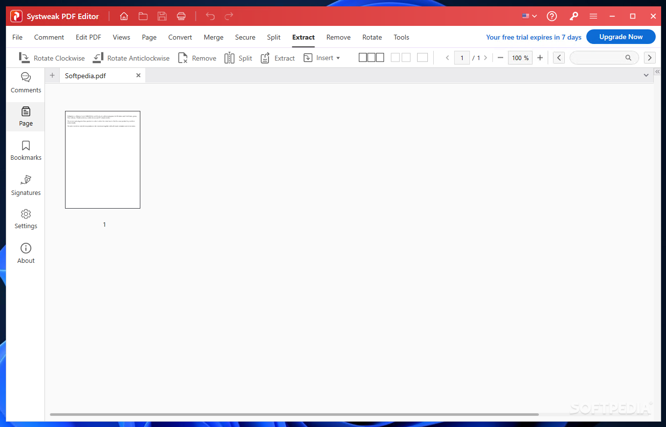Open the language flag dropdown

click(x=530, y=16)
